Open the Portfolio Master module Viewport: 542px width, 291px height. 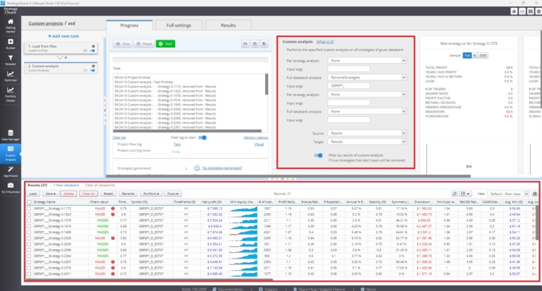coord(10,94)
